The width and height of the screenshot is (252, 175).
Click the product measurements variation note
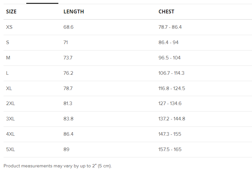[58, 166]
